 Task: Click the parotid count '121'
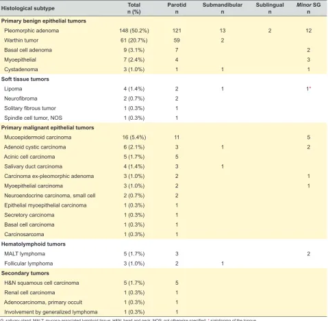(x=177, y=31)
